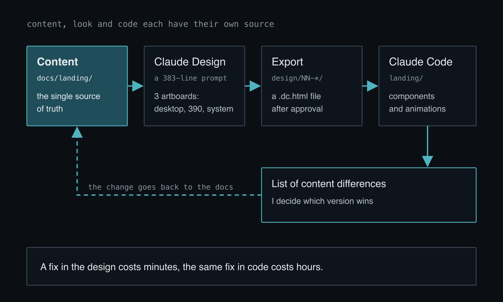Select the 'Claude Design' box title
Viewport: 503px width, 302px height.
[190, 62]
